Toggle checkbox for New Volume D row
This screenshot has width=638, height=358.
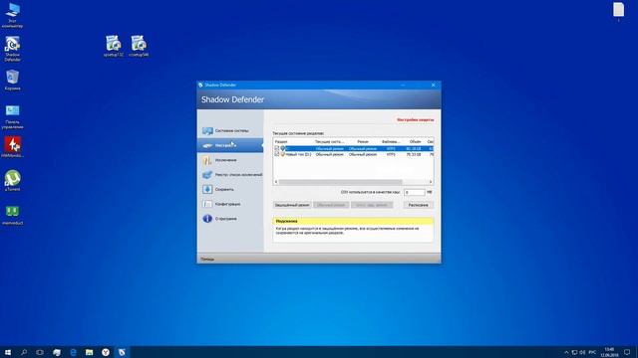[277, 154]
